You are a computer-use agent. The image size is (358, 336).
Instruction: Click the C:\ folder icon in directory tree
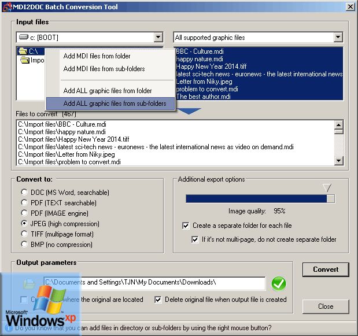[x=23, y=51]
